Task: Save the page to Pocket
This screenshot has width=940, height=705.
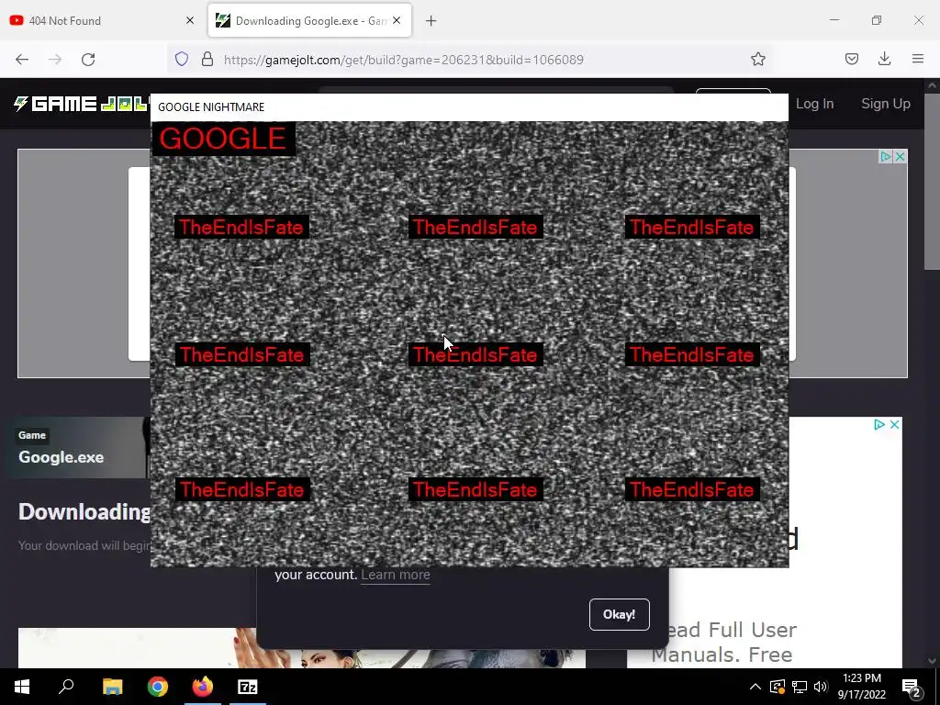Action: [852, 59]
